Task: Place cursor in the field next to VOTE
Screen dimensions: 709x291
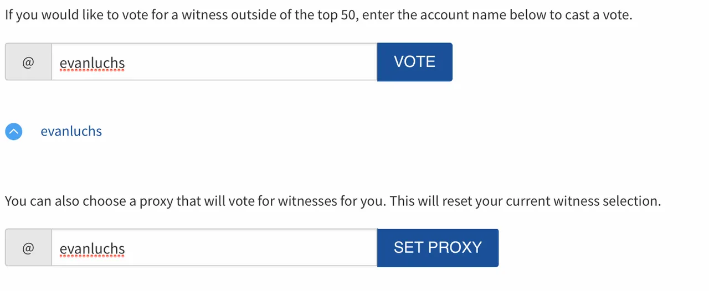Action: 214,62
